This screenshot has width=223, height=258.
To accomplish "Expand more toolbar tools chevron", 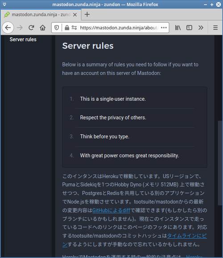I will pos(201,28).
